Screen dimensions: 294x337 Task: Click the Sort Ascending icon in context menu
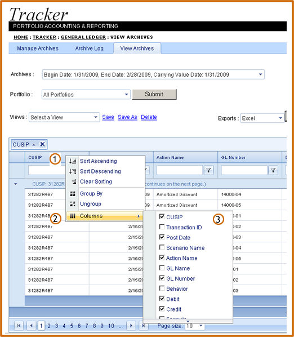(73, 161)
